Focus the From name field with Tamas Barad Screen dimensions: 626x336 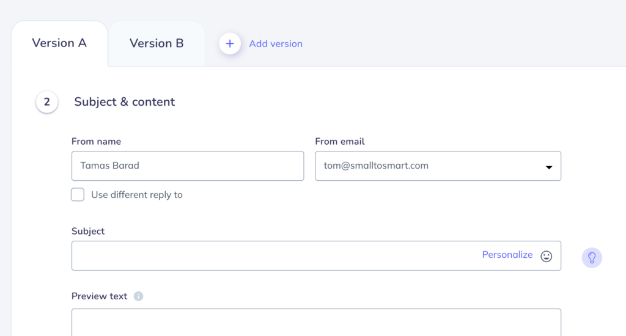(x=187, y=166)
